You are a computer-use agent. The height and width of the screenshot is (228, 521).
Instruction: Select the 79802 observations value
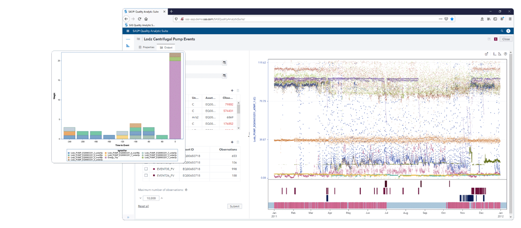[229, 104]
